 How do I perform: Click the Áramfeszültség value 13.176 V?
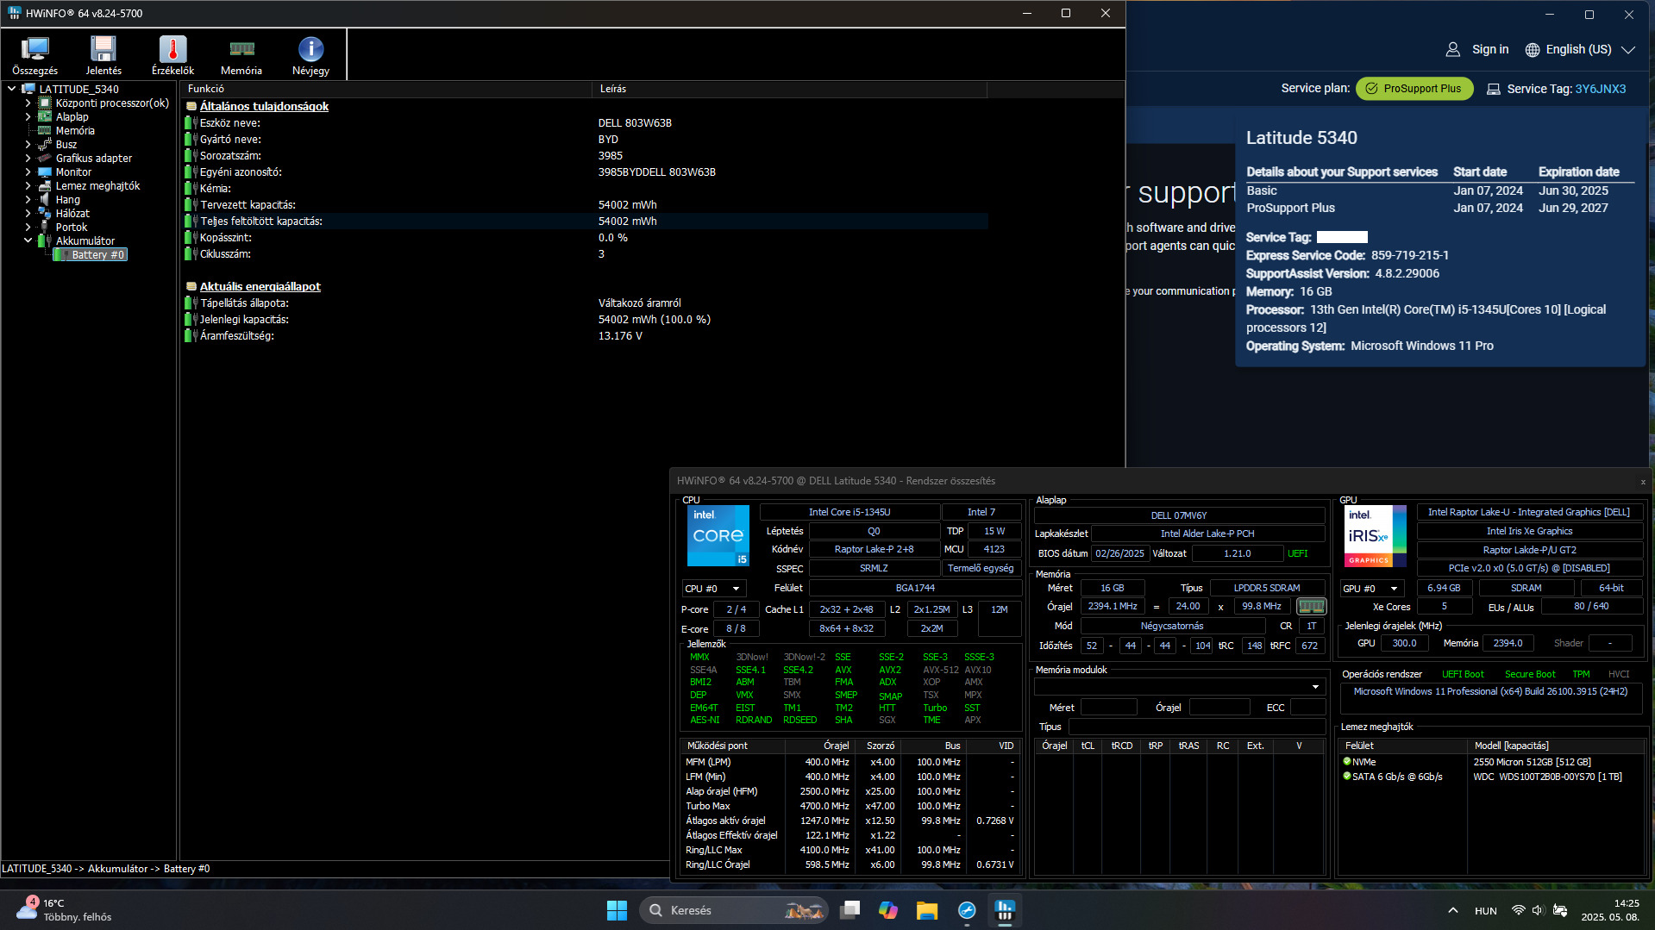coord(620,335)
